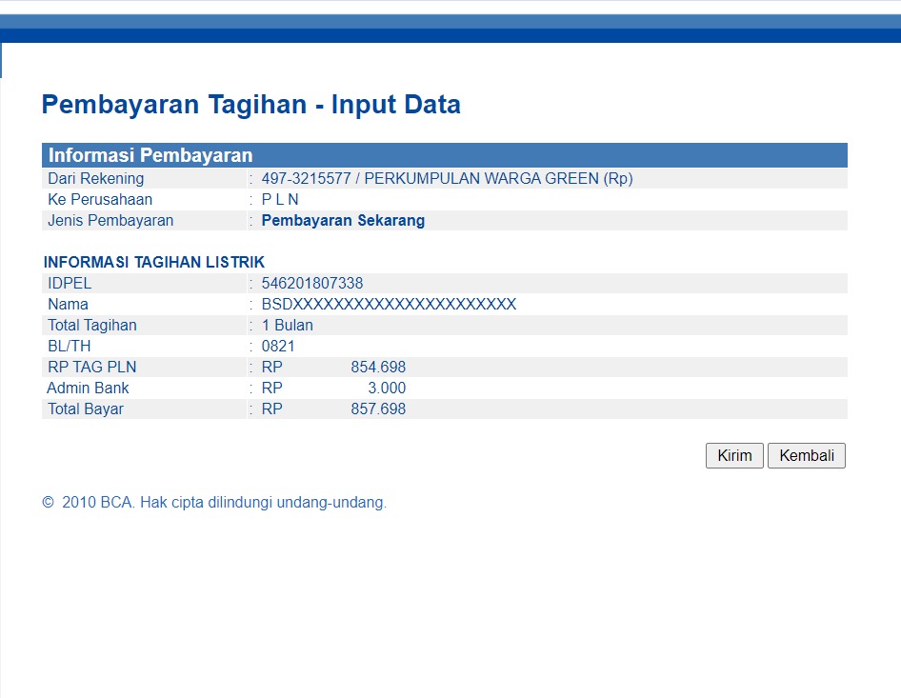Select the Informasi Pembayaran section header
This screenshot has height=698, width=901.
(x=150, y=156)
